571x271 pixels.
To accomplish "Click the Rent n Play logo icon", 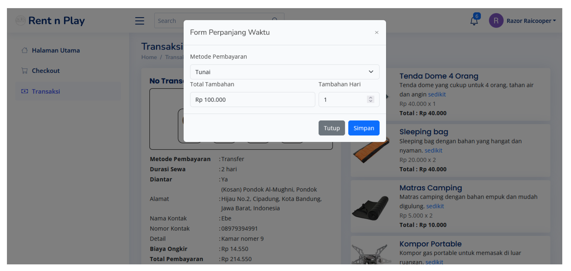I will coord(20,20).
